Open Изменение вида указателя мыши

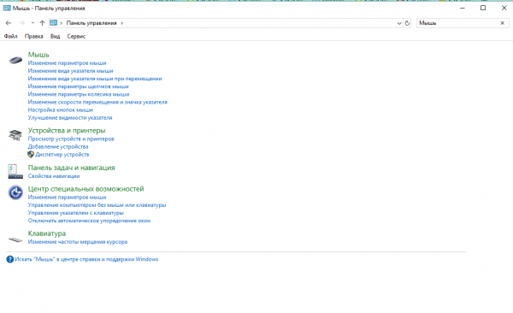(x=70, y=71)
